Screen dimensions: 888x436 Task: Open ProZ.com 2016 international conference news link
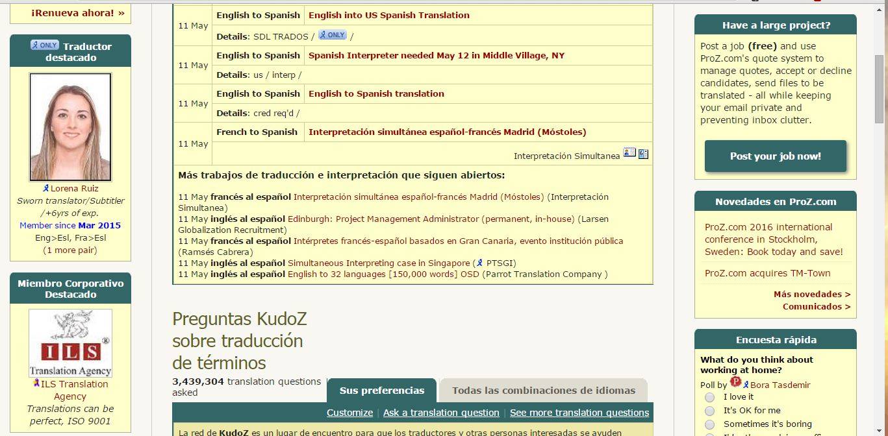tap(774, 239)
